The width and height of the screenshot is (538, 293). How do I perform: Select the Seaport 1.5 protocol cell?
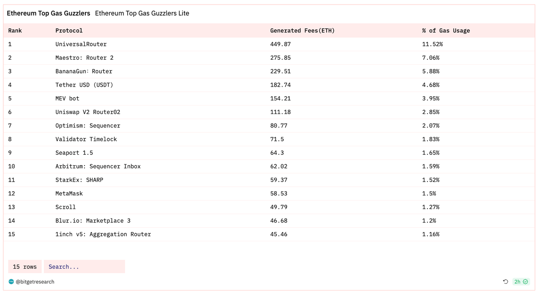(74, 153)
